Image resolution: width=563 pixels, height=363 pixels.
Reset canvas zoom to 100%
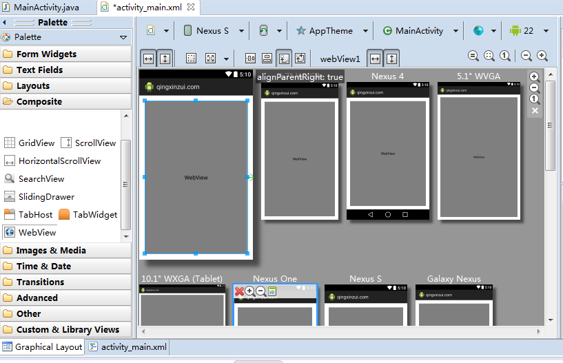coord(505,56)
